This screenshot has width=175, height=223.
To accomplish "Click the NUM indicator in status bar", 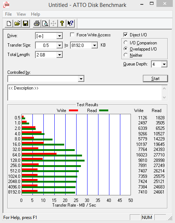I will pos(147,217).
